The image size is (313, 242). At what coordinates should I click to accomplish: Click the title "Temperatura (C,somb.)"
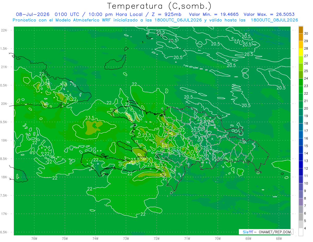(159, 6)
